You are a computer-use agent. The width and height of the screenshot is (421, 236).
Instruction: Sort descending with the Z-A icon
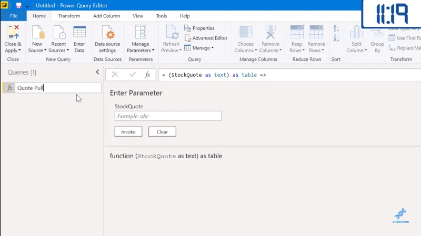tap(336, 38)
